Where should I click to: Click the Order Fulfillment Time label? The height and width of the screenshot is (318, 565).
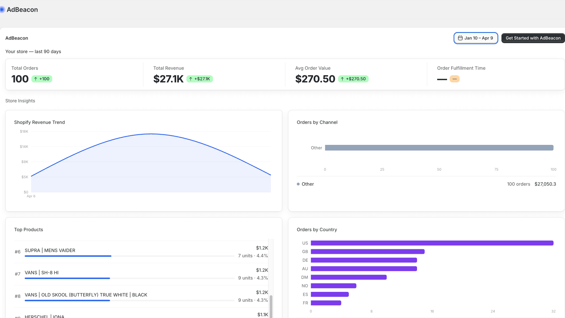[461, 68]
